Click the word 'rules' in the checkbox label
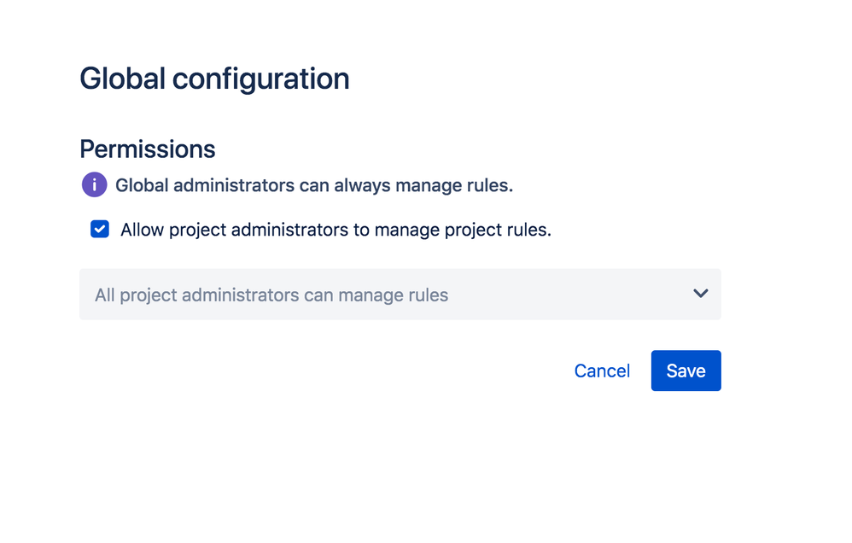Image resolution: width=852 pixels, height=543 pixels. tap(528, 230)
